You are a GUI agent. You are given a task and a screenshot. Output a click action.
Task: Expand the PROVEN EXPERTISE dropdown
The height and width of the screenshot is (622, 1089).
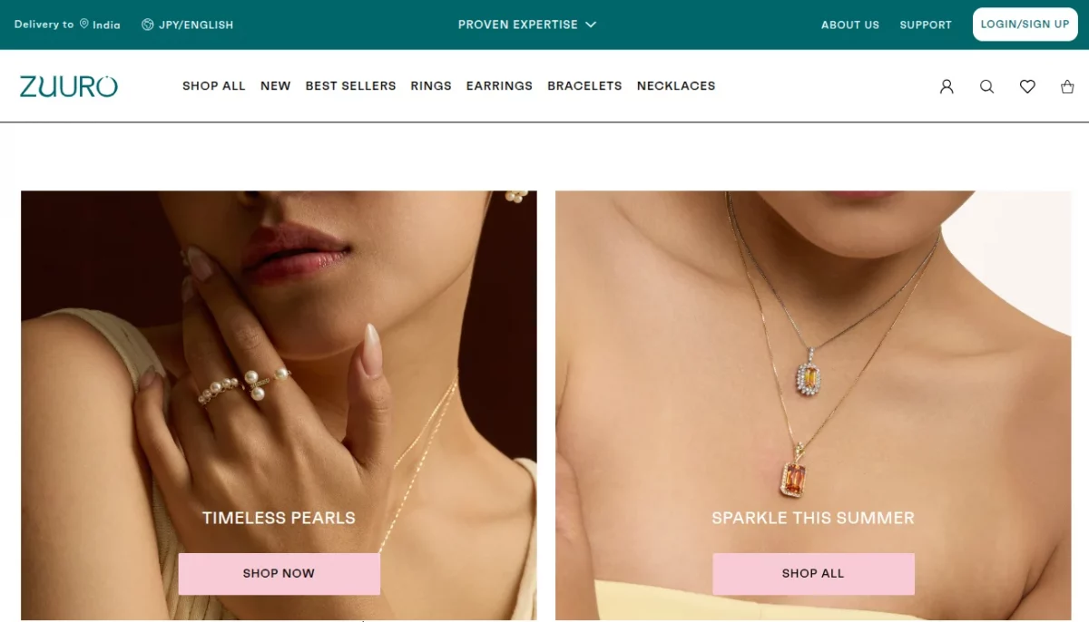(526, 24)
